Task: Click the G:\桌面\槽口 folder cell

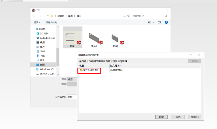Action: point(155,70)
